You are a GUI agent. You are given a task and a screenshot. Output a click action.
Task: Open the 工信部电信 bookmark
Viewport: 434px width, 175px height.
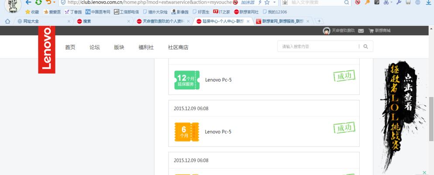pos(126,12)
